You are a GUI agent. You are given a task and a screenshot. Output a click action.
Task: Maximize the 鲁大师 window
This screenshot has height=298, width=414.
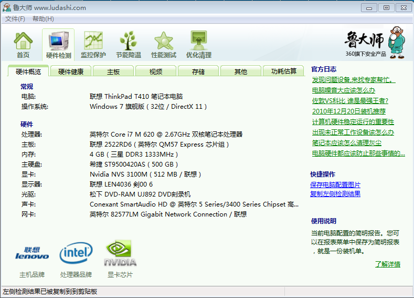pos(386,8)
